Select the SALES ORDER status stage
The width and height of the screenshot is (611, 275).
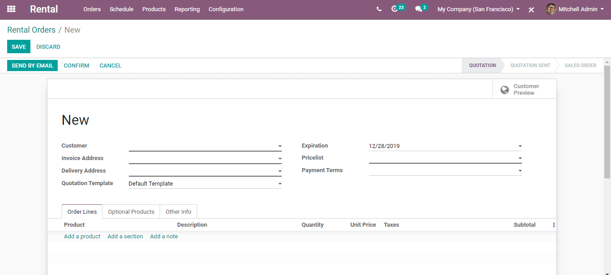(x=580, y=65)
